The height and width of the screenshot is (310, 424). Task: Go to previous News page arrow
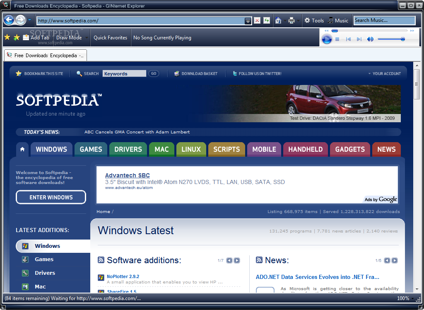click(387, 260)
